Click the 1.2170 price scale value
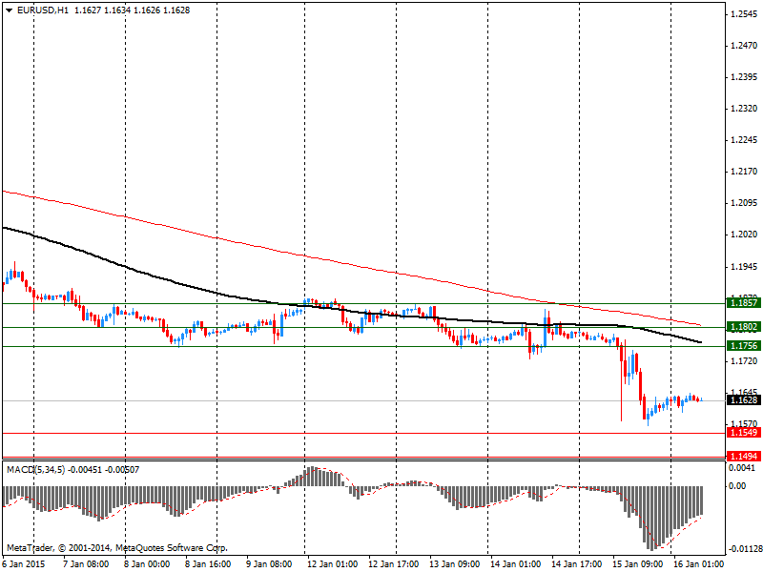This screenshot has height=572, width=763. (x=744, y=172)
